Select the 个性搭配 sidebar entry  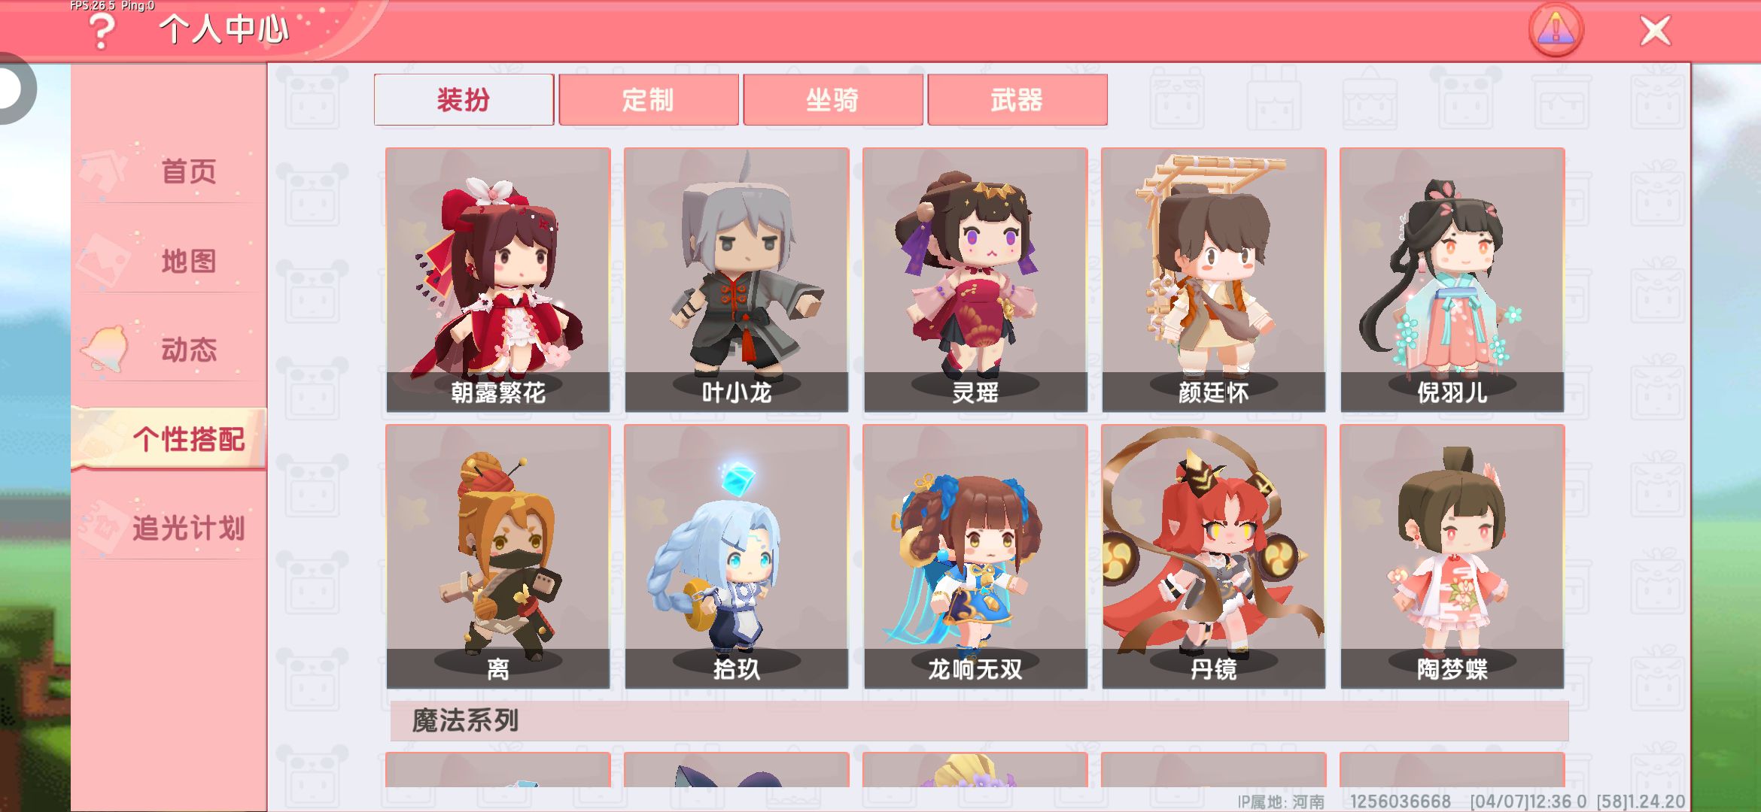click(x=170, y=438)
